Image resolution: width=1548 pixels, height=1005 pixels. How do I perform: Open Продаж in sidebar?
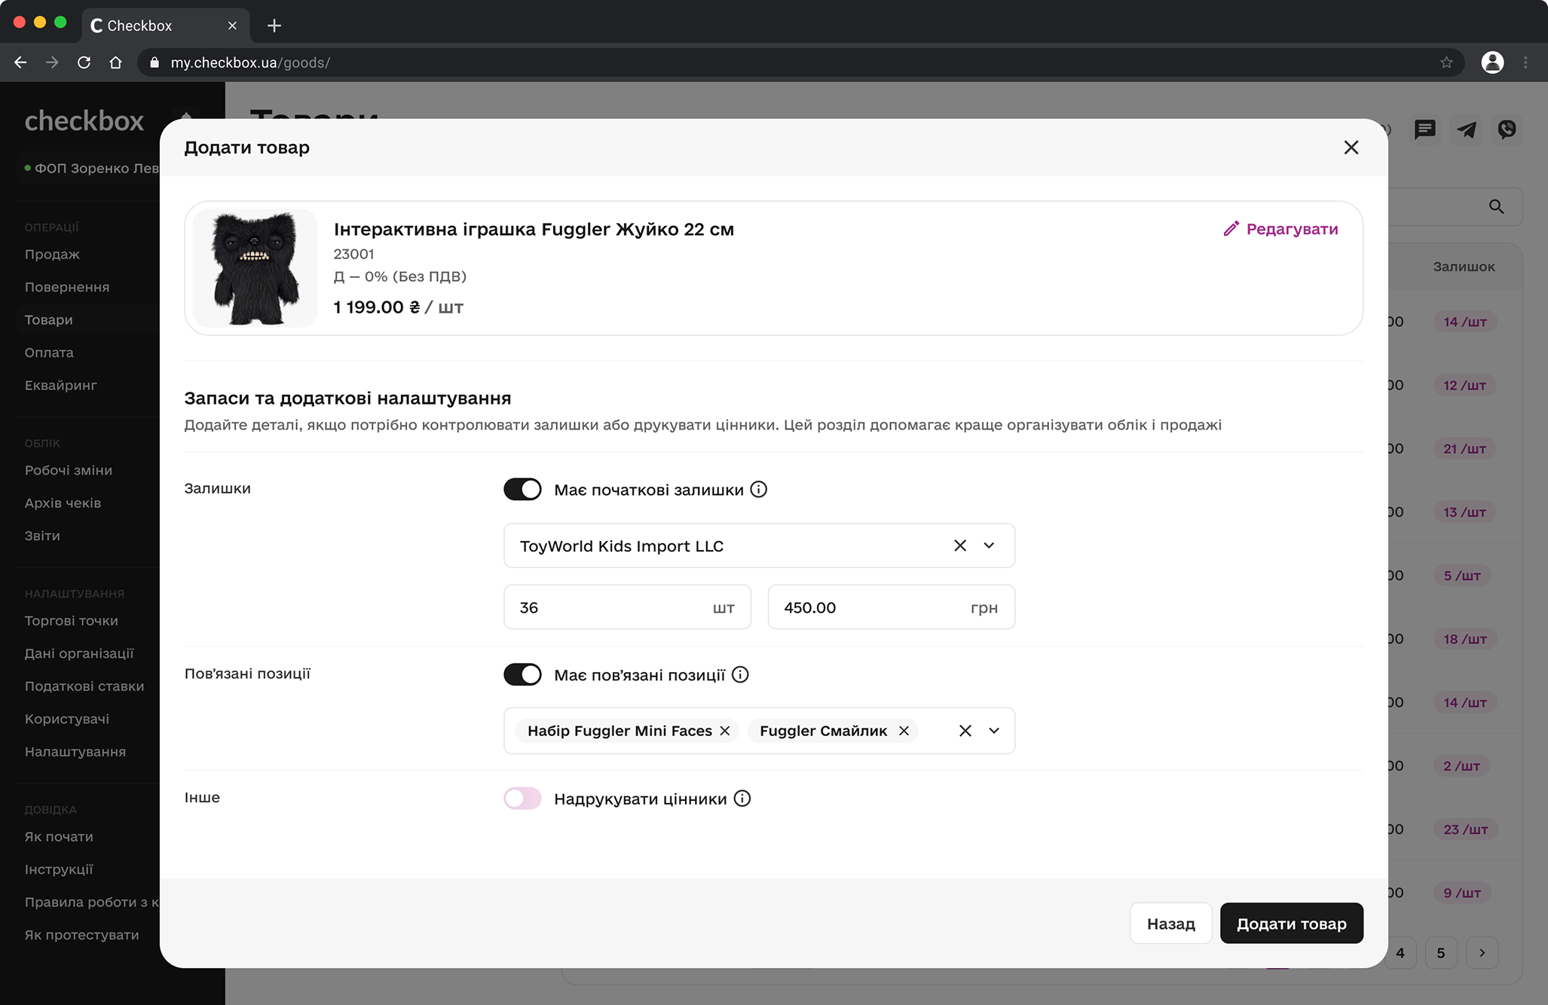point(52,255)
